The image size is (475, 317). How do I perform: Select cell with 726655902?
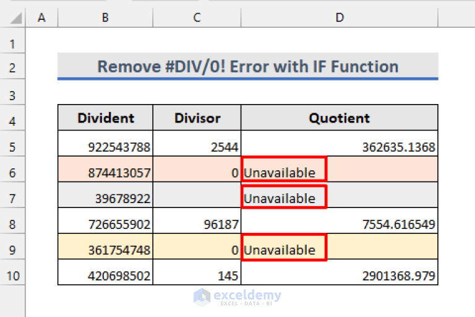(x=105, y=221)
